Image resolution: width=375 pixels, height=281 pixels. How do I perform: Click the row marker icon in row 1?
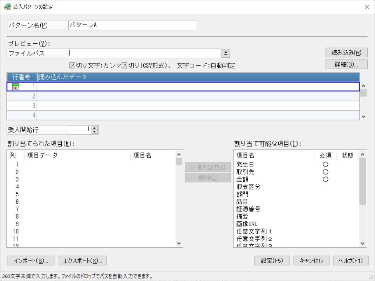click(15, 87)
